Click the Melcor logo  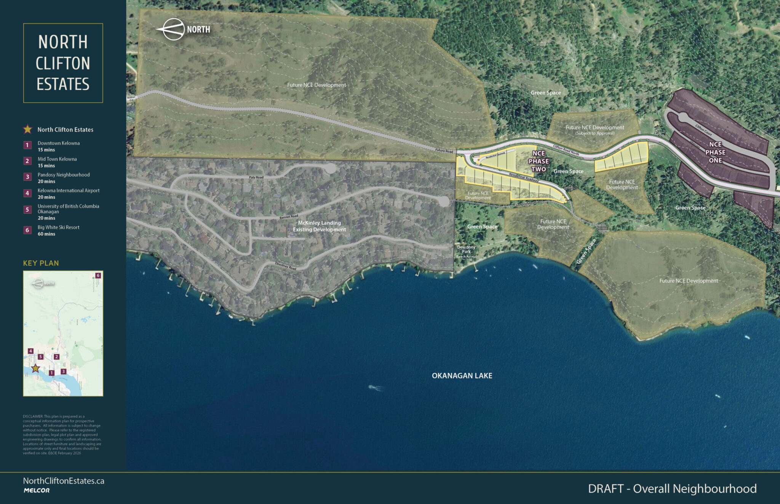[37, 490]
